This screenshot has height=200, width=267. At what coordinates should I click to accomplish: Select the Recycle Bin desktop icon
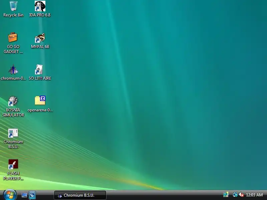tap(13, 9)
